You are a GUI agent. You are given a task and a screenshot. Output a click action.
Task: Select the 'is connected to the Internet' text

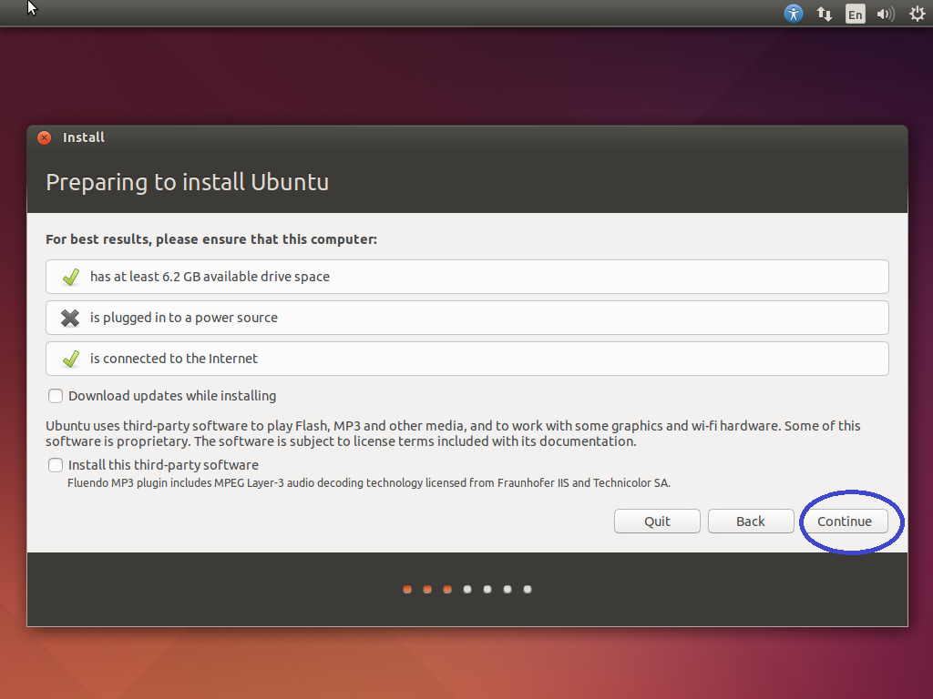[x=174, y=359]
